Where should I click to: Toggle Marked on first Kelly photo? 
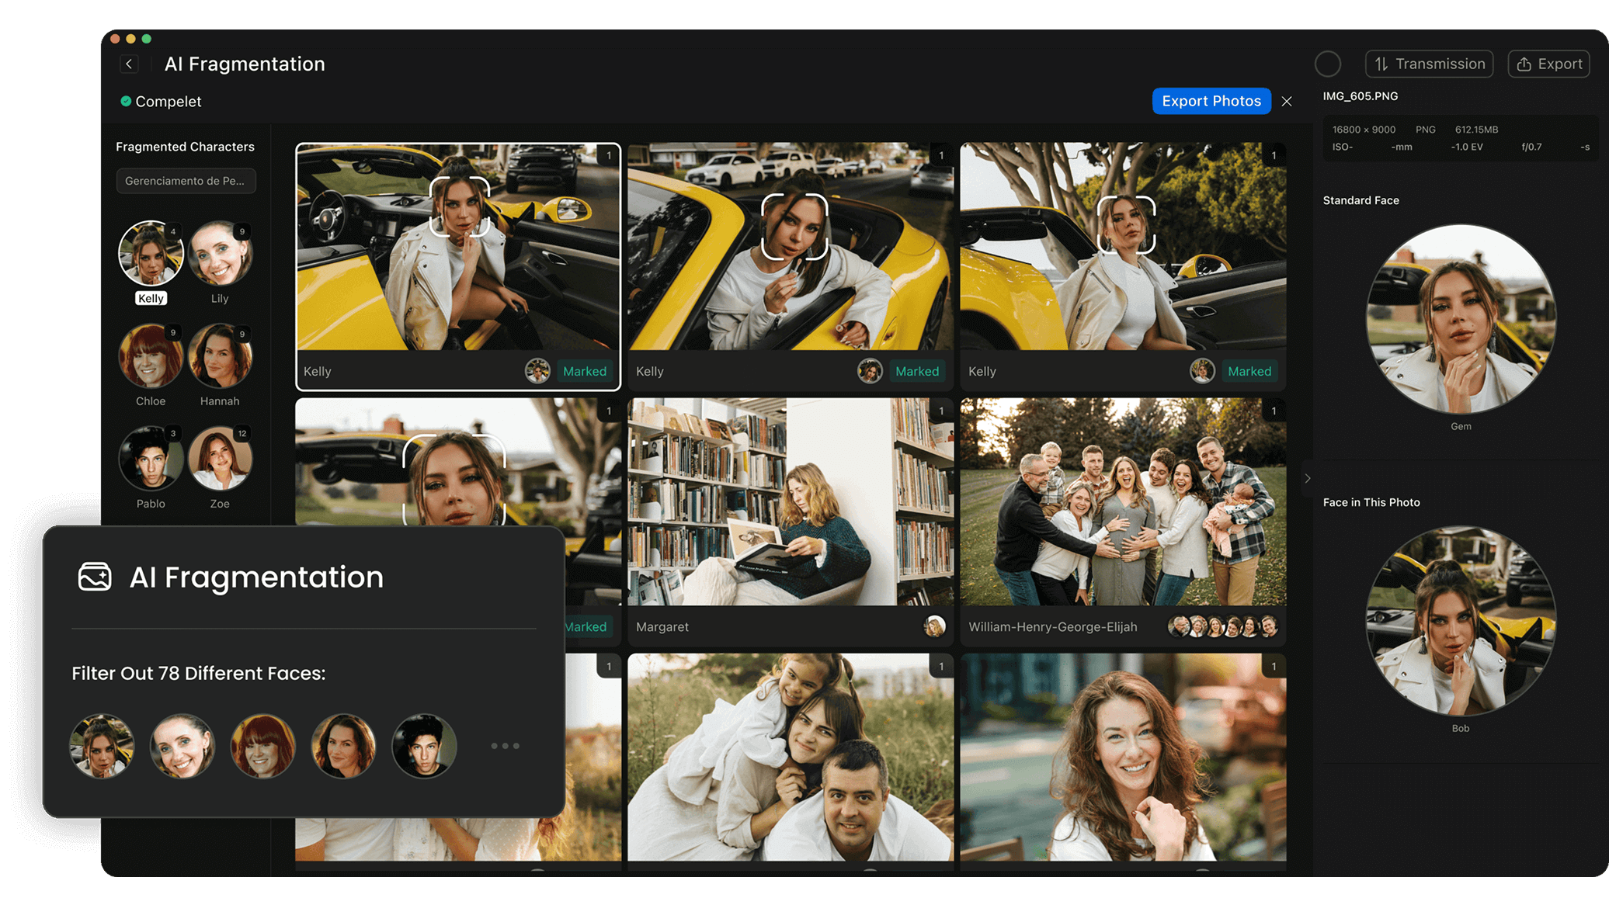[x=584, y=371]
